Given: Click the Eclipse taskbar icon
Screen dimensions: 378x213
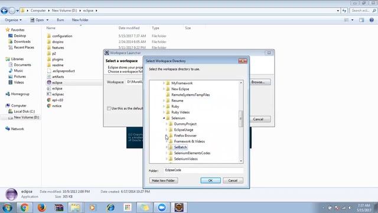Looking at the screenshot, I should click(x=179, y=208).
